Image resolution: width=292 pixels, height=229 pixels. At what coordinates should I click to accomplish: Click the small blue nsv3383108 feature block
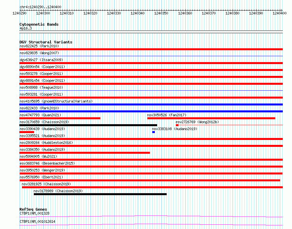pyautogui.click(x=154, y=132)
